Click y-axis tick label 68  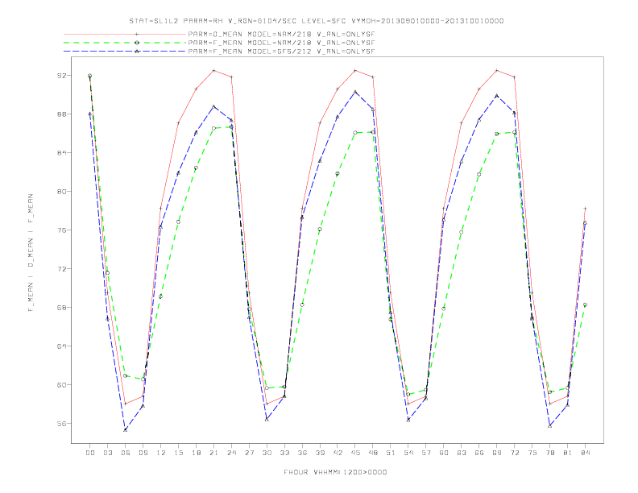[61, 308]
